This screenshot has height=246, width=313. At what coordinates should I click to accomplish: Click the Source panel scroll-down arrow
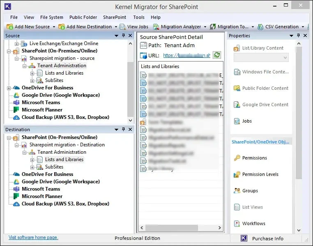130,121
